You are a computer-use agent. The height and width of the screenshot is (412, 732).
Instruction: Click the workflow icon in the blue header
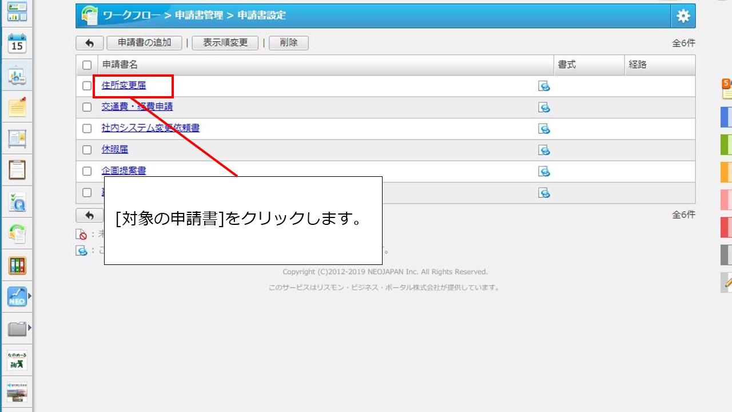pyautogui.click(x=89, y=15)
